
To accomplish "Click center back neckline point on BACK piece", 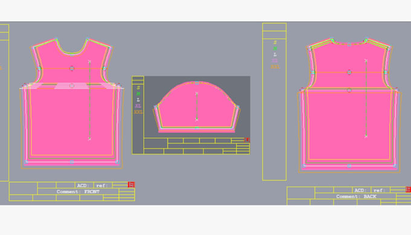I will [349, 45].
